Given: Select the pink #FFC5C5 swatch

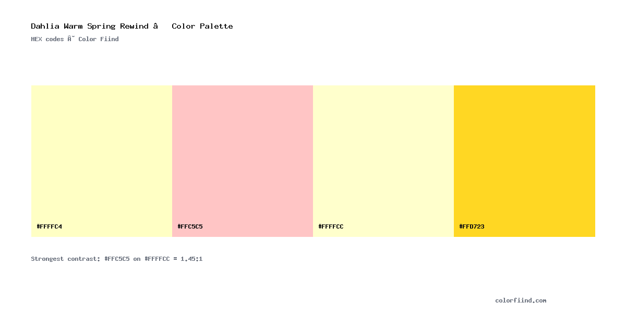Looking at the screenshot, I should click(x=243, y=161).
